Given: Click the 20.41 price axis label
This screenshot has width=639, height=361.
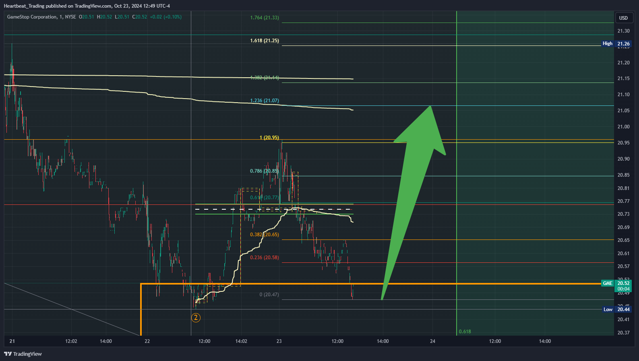Looking at the screenshot, I should (623, 320).
